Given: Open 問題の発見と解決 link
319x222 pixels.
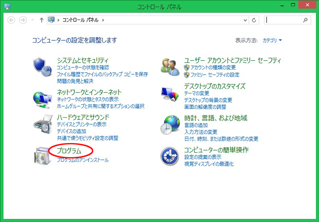Looking at the screenshot, I should [75, 81].
